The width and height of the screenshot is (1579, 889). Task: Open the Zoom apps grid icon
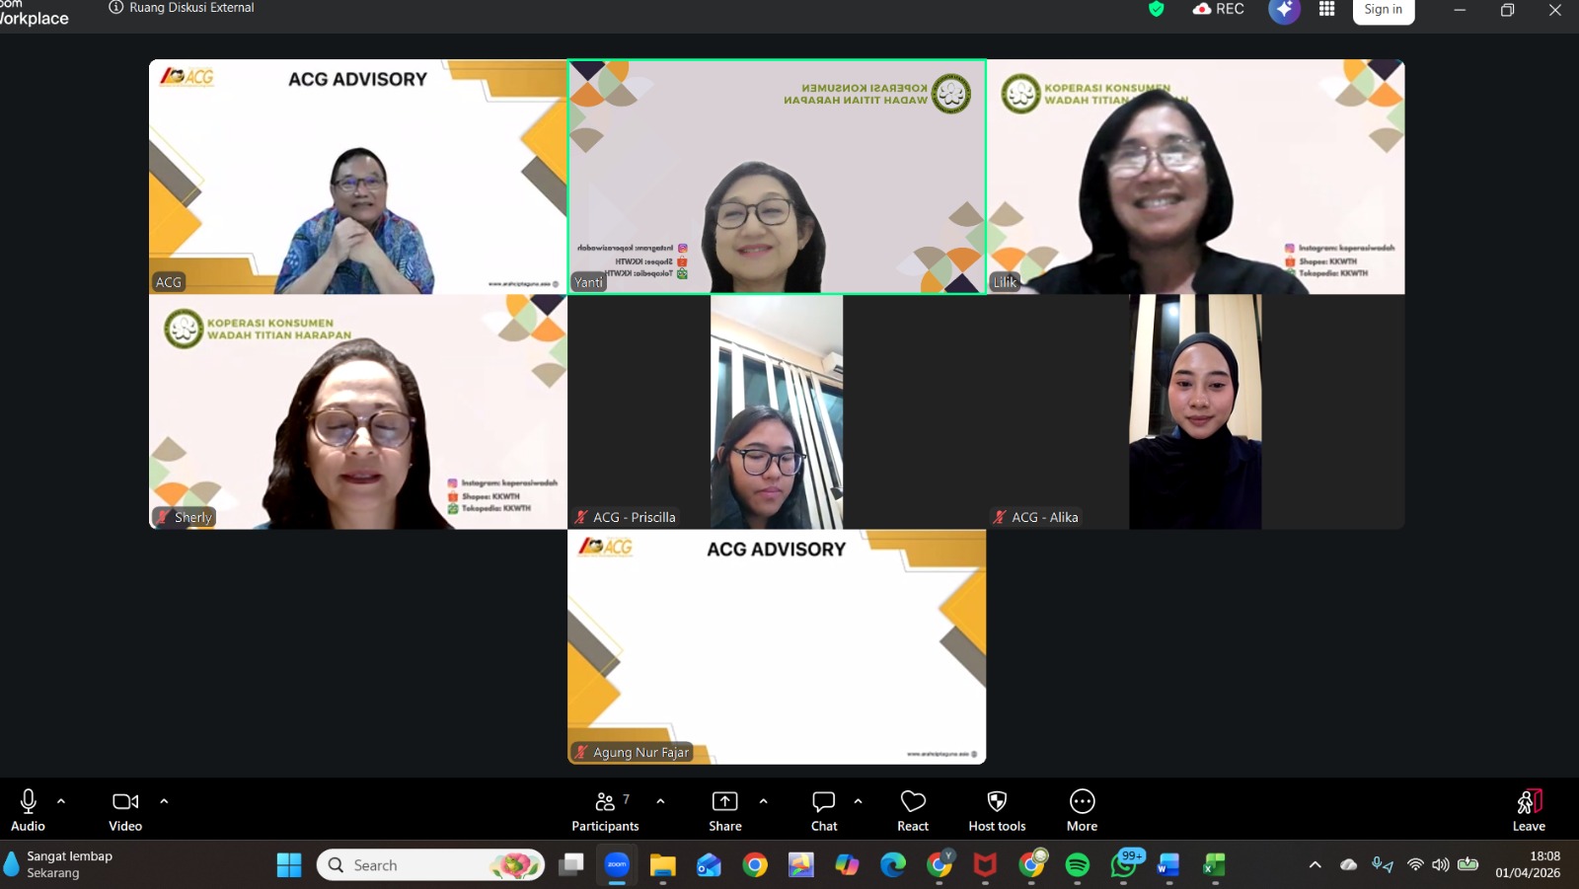tap(1326, 9)
